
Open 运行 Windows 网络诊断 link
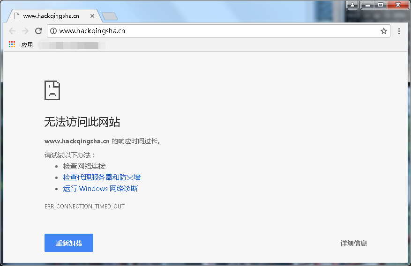(x=100, y=189)
